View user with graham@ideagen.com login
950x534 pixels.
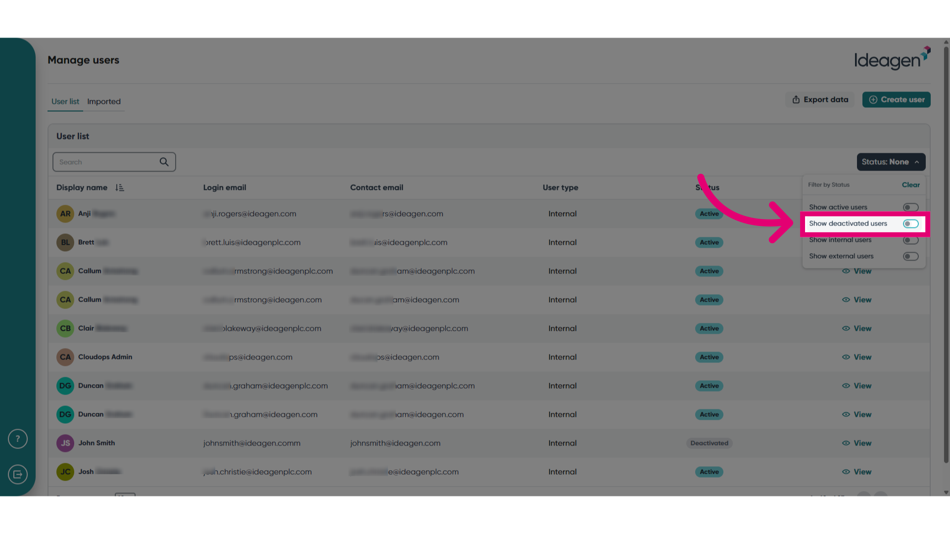[856, 414]
